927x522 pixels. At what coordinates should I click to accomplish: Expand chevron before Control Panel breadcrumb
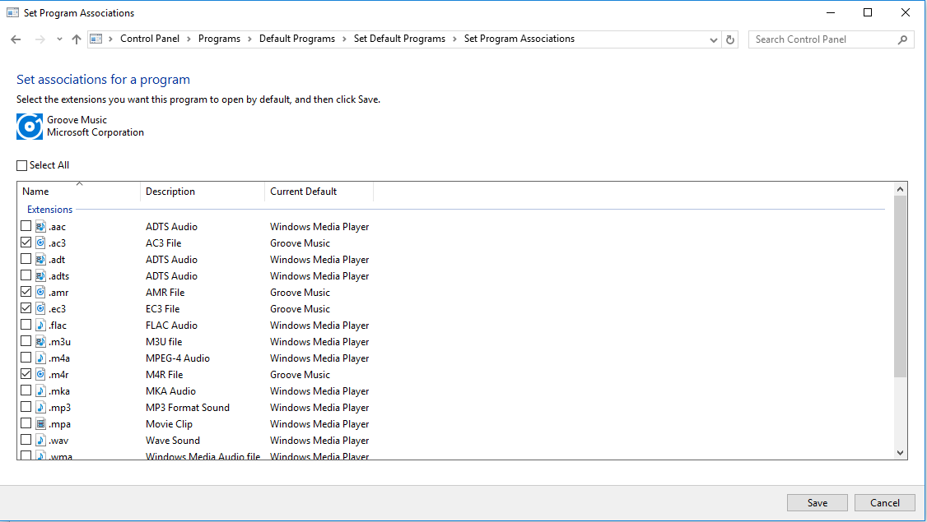tap(110, 39)
